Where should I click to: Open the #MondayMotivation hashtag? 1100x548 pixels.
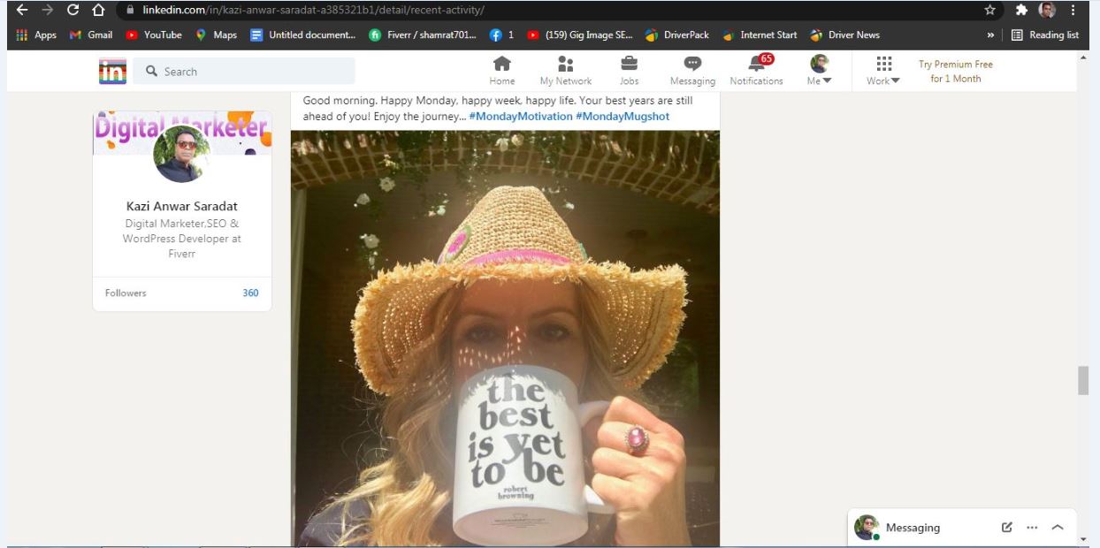pyautogui.click(x=520, y=117)
